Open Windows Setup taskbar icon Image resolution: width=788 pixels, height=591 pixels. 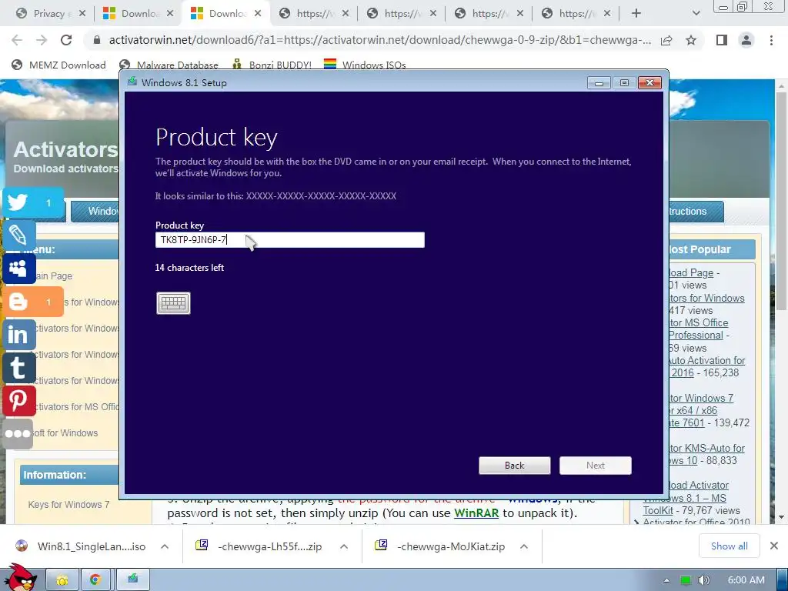(x=132, y=580)
